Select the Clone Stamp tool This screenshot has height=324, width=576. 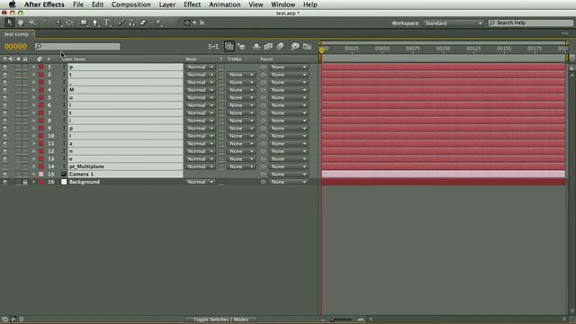point(132,22)
